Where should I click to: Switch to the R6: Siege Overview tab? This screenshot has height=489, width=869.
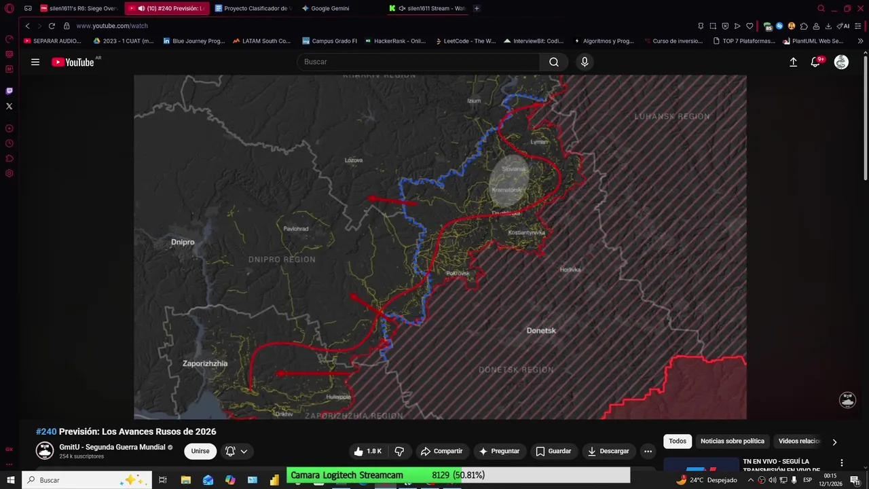coord(79,8)
